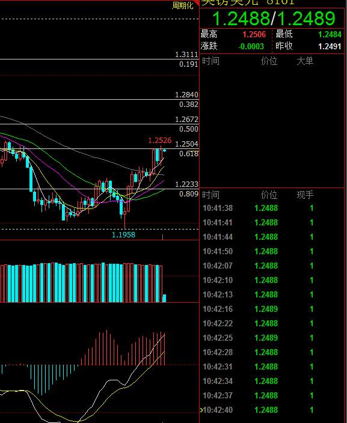Viewport: 347px width, 423px height.
Task: Click the cyan low-price label 1.1958
Action: 123,235
